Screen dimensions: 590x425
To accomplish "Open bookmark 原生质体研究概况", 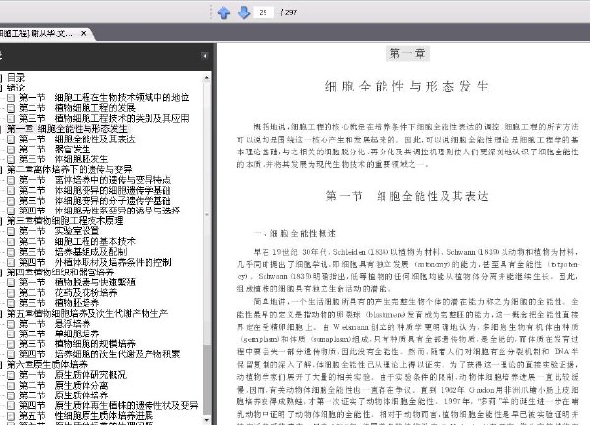I will click(73, 375).
